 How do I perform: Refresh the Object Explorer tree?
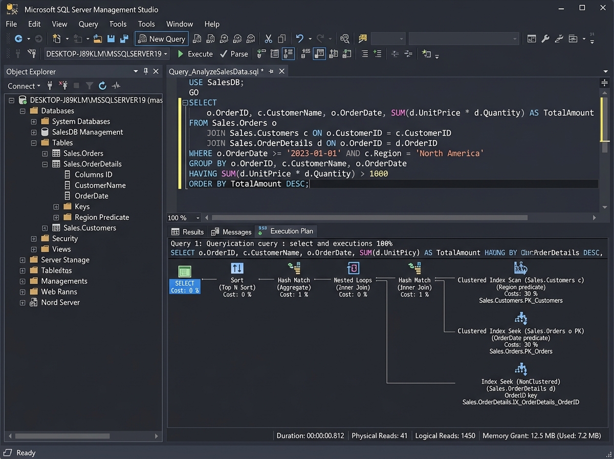(102, 86)
